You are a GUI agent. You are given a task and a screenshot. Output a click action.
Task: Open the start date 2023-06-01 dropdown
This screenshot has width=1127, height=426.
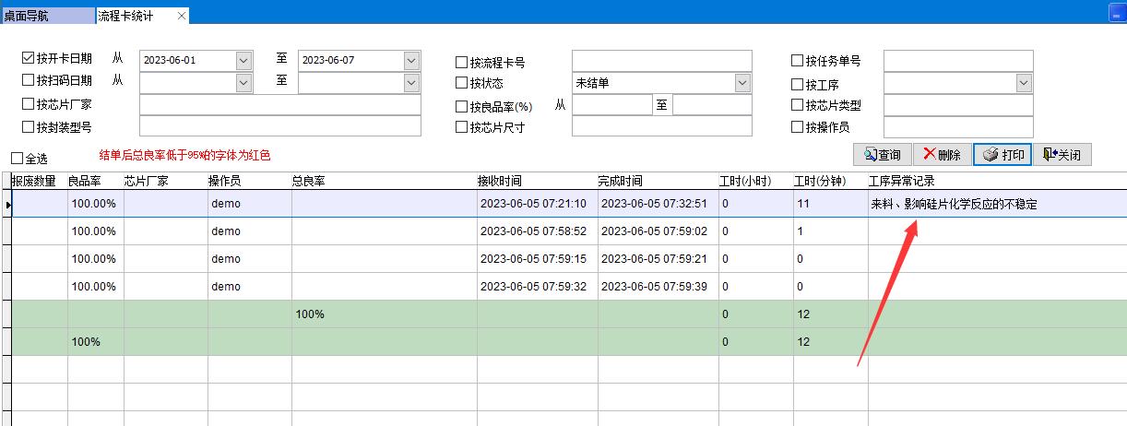(x=243, y=60)
